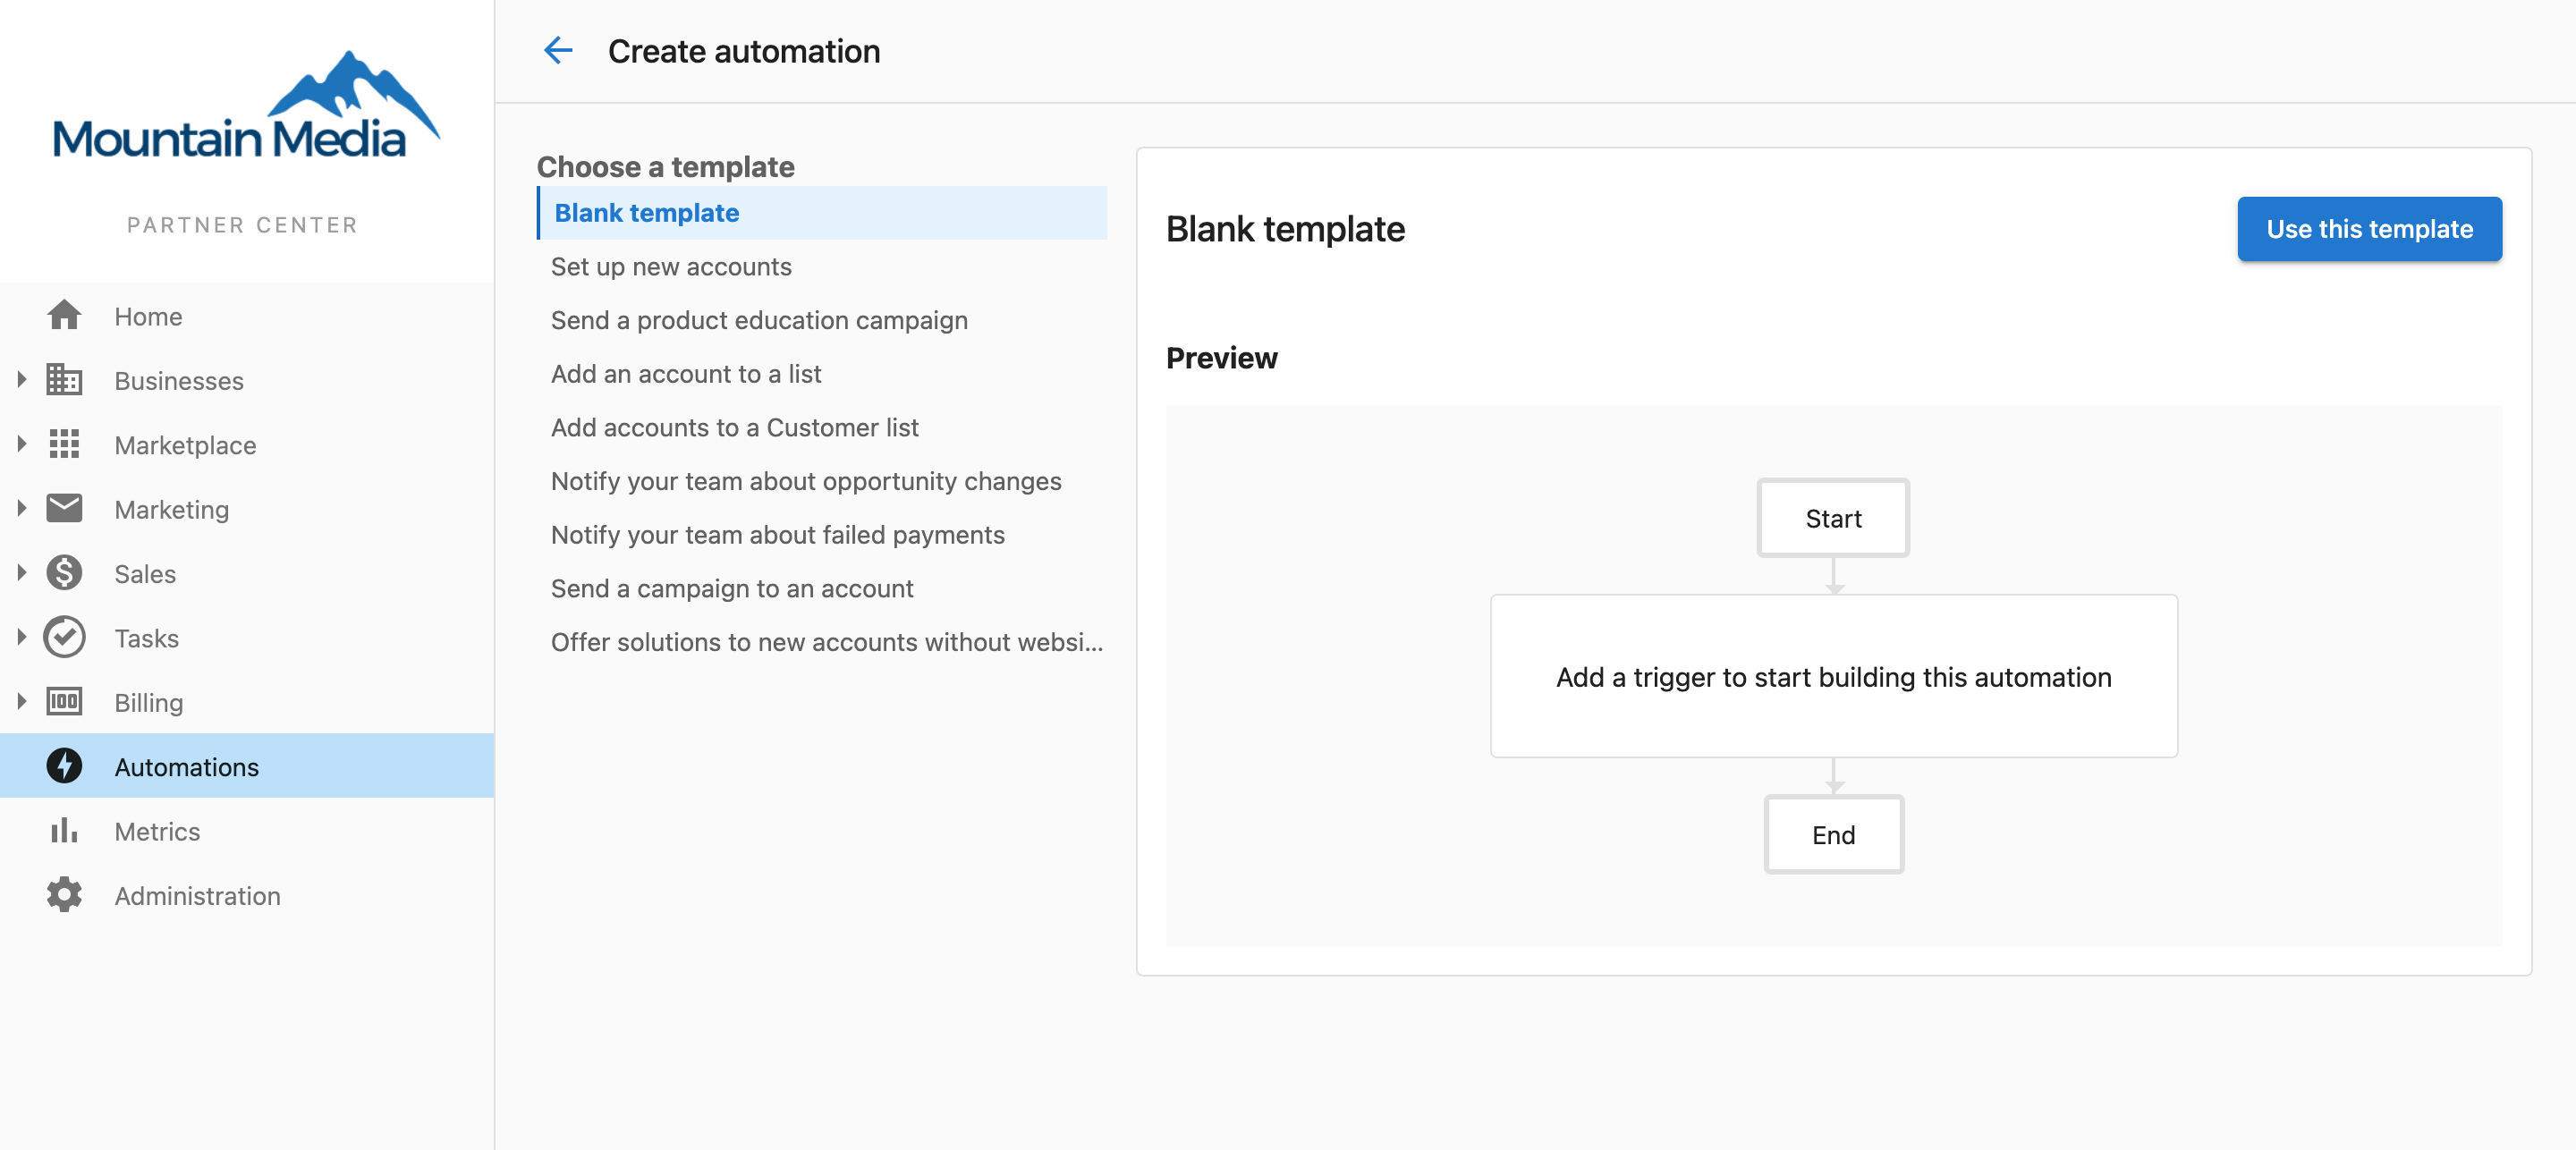Click the Create automation page title
The image size is (2576, 1150).
pyautogui.click(x=744, y=51)
